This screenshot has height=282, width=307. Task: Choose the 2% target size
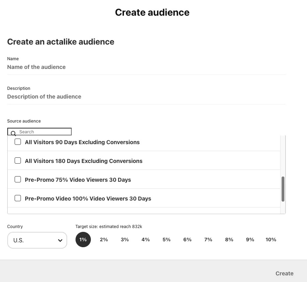[104, 240]
